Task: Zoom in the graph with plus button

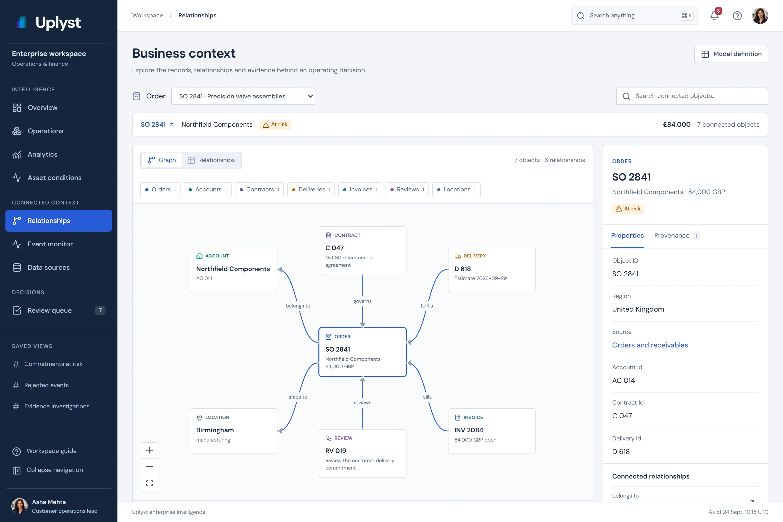Action: click(150, 450)
